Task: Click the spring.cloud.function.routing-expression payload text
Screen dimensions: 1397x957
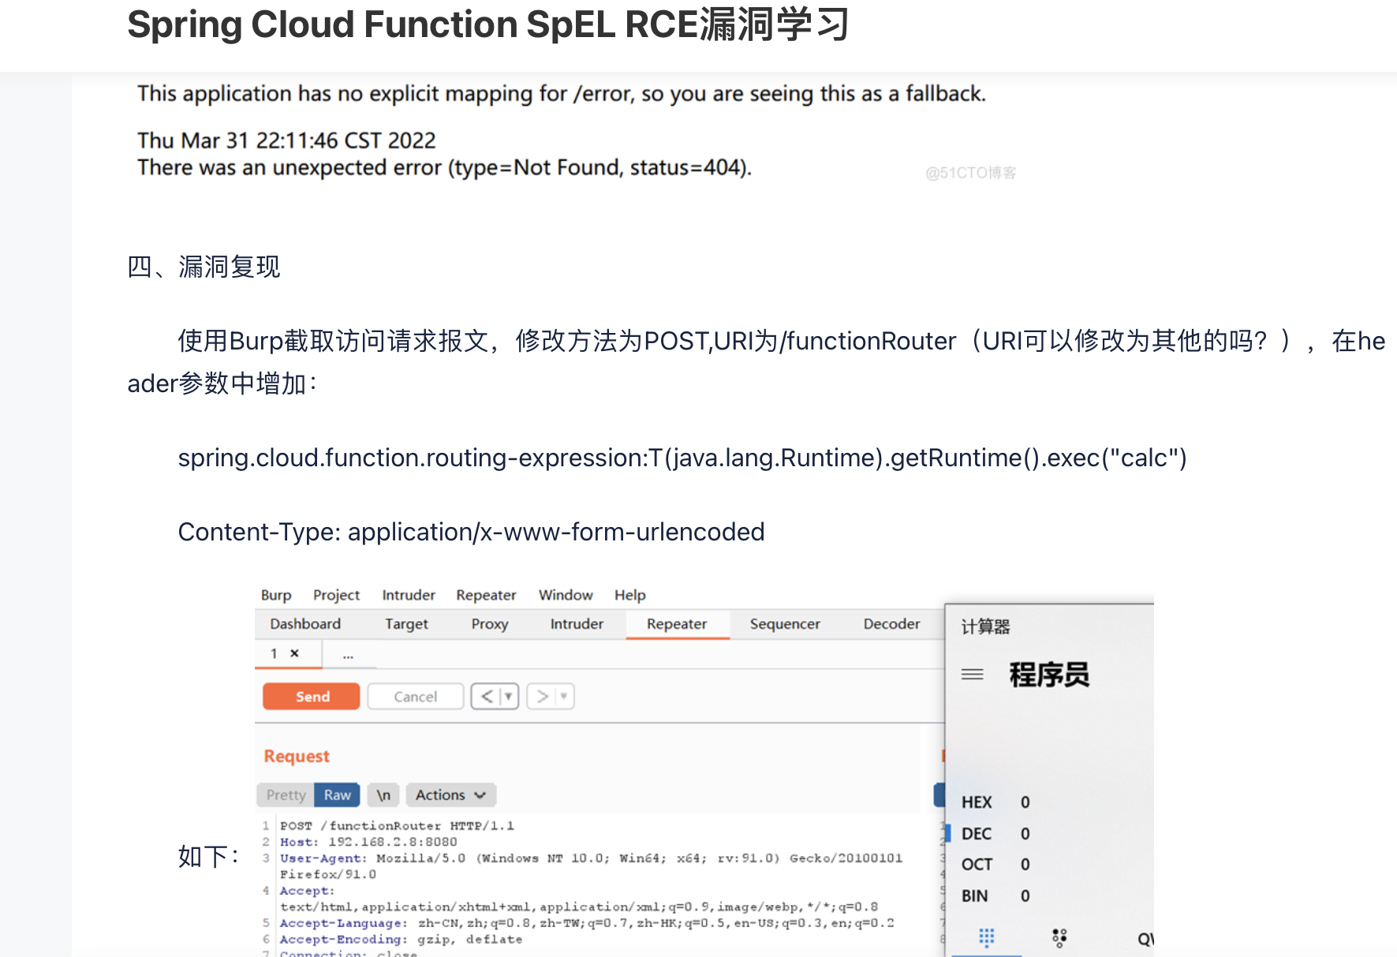Action: tap(682, 458)
